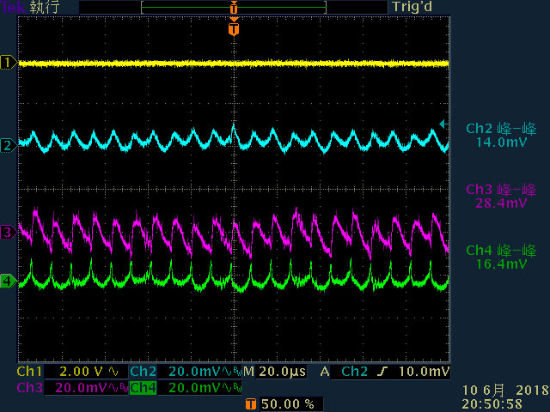Click the 10.0mV trigger level readout
The image size is (550, 412).
(424, 372)
